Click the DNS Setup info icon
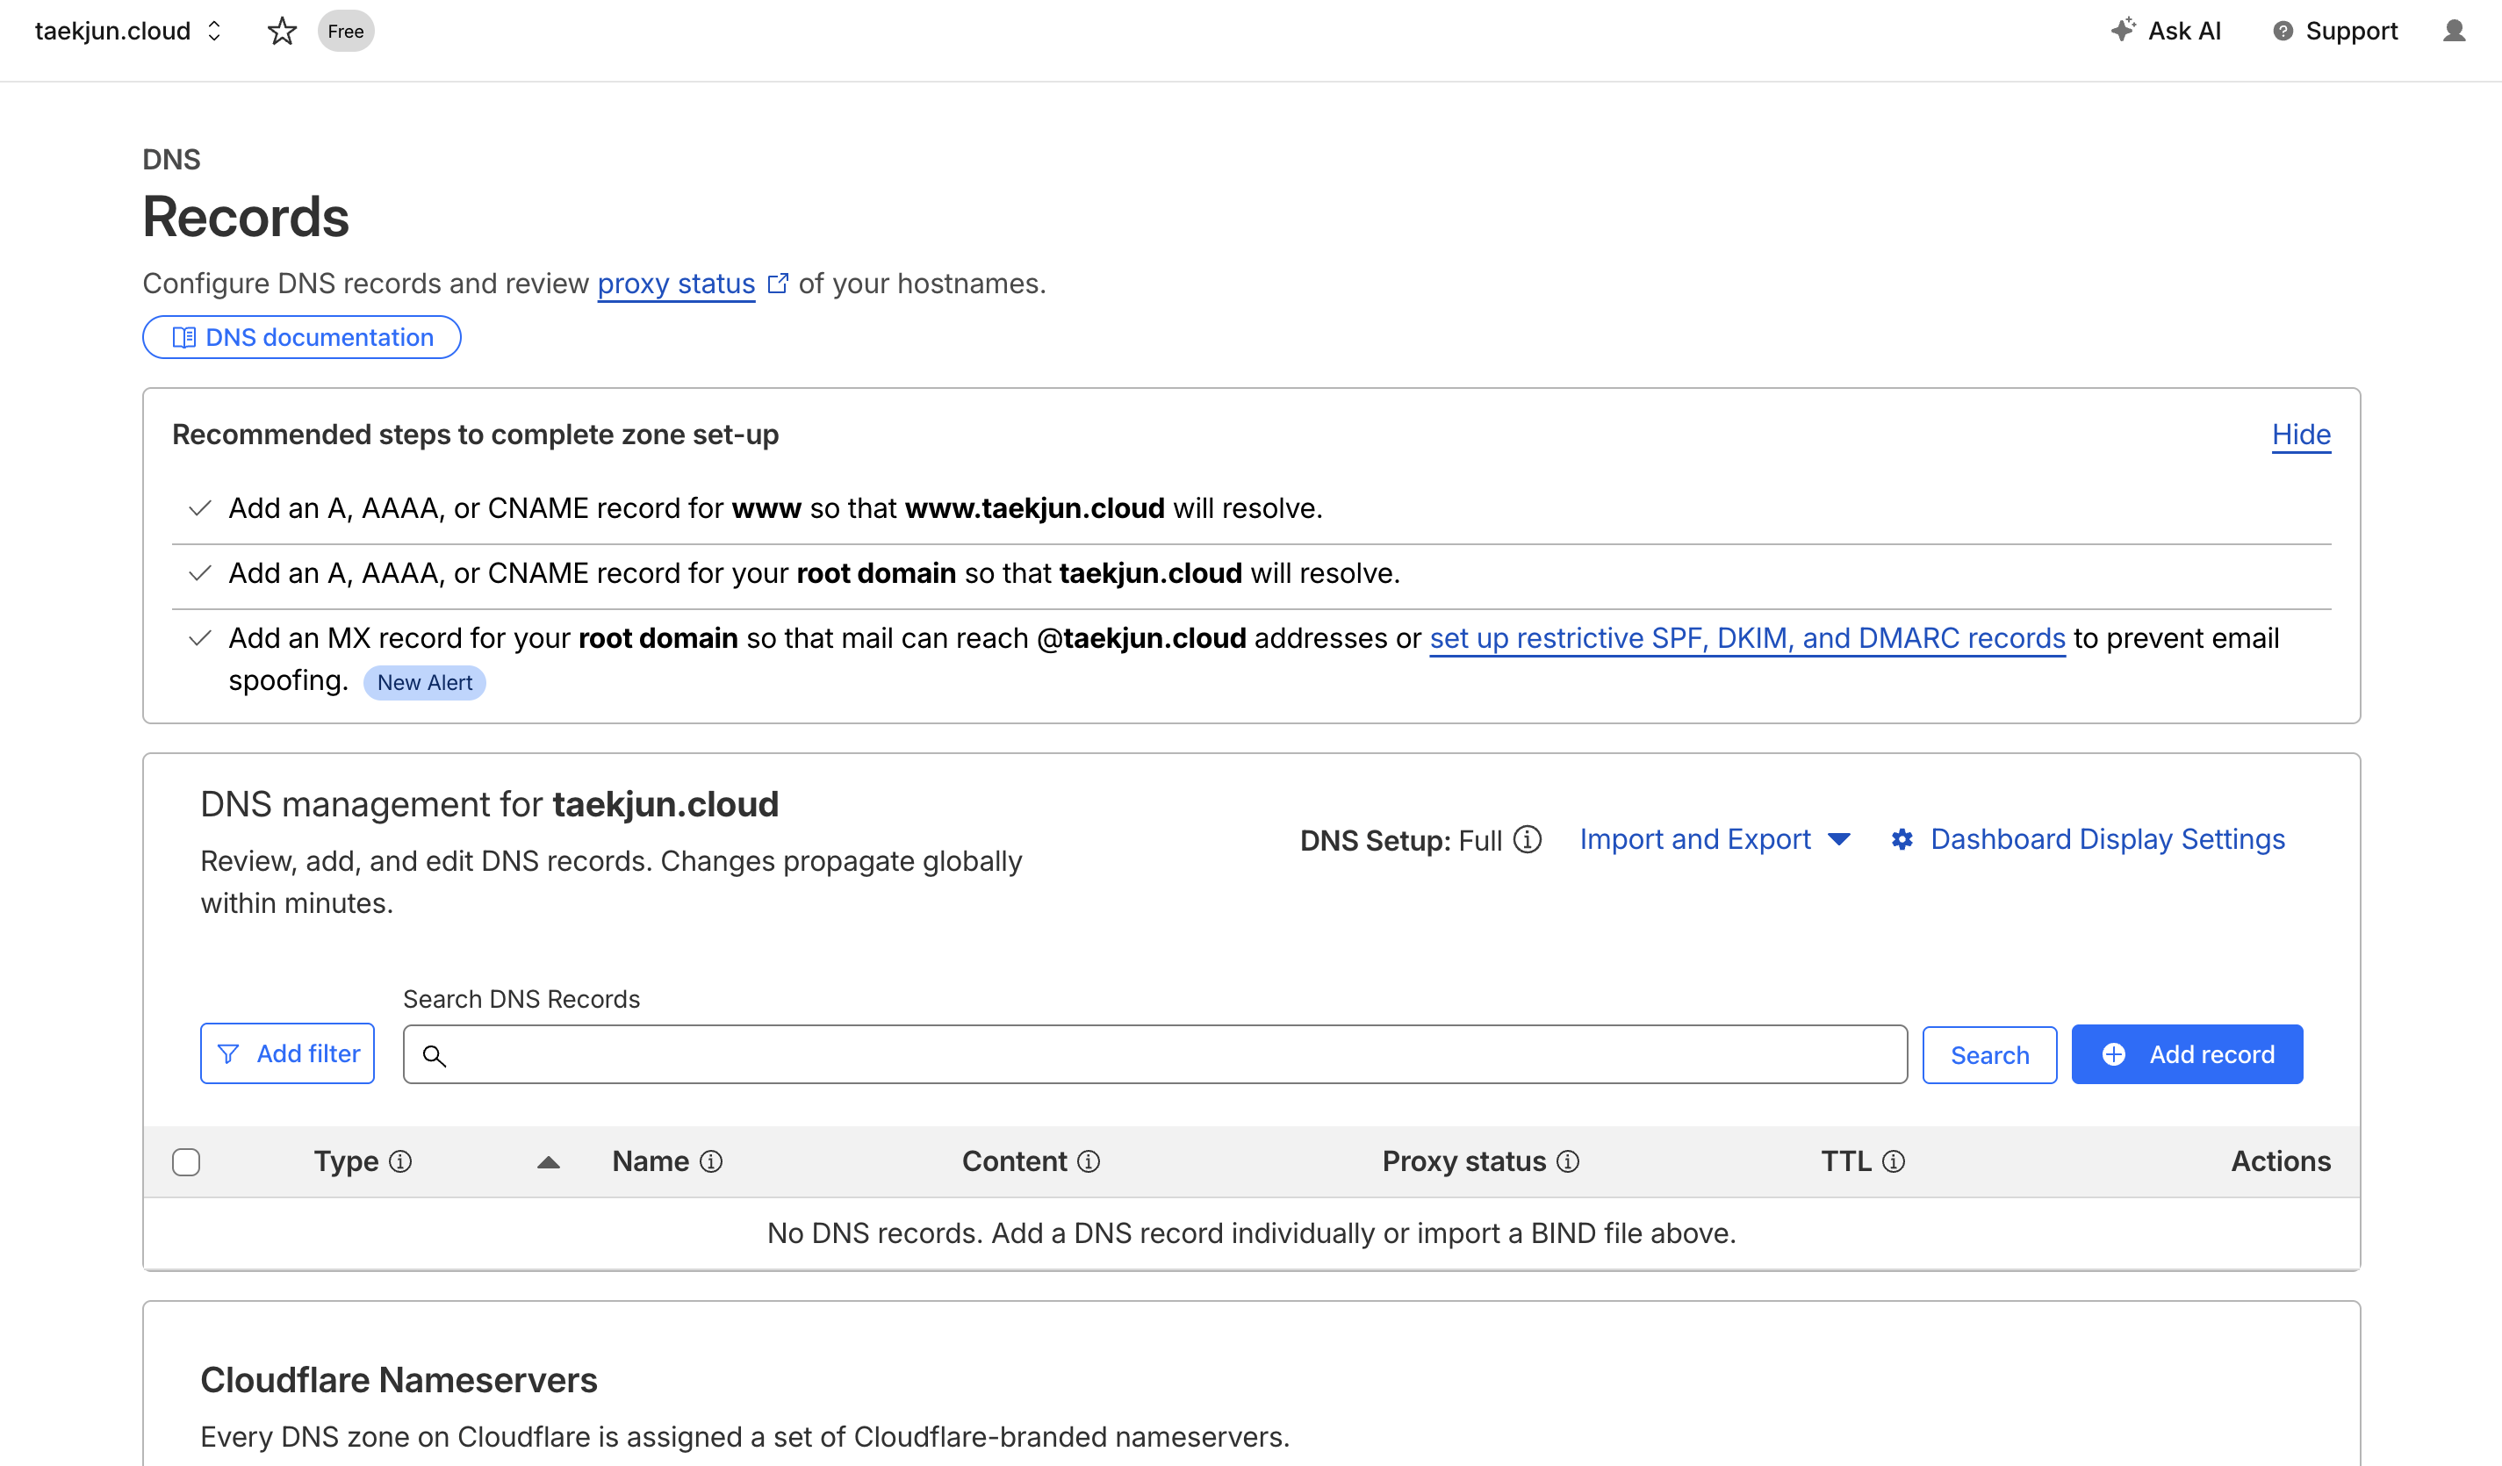This screenshot has height=1466, width=2502. [1527, 840]
